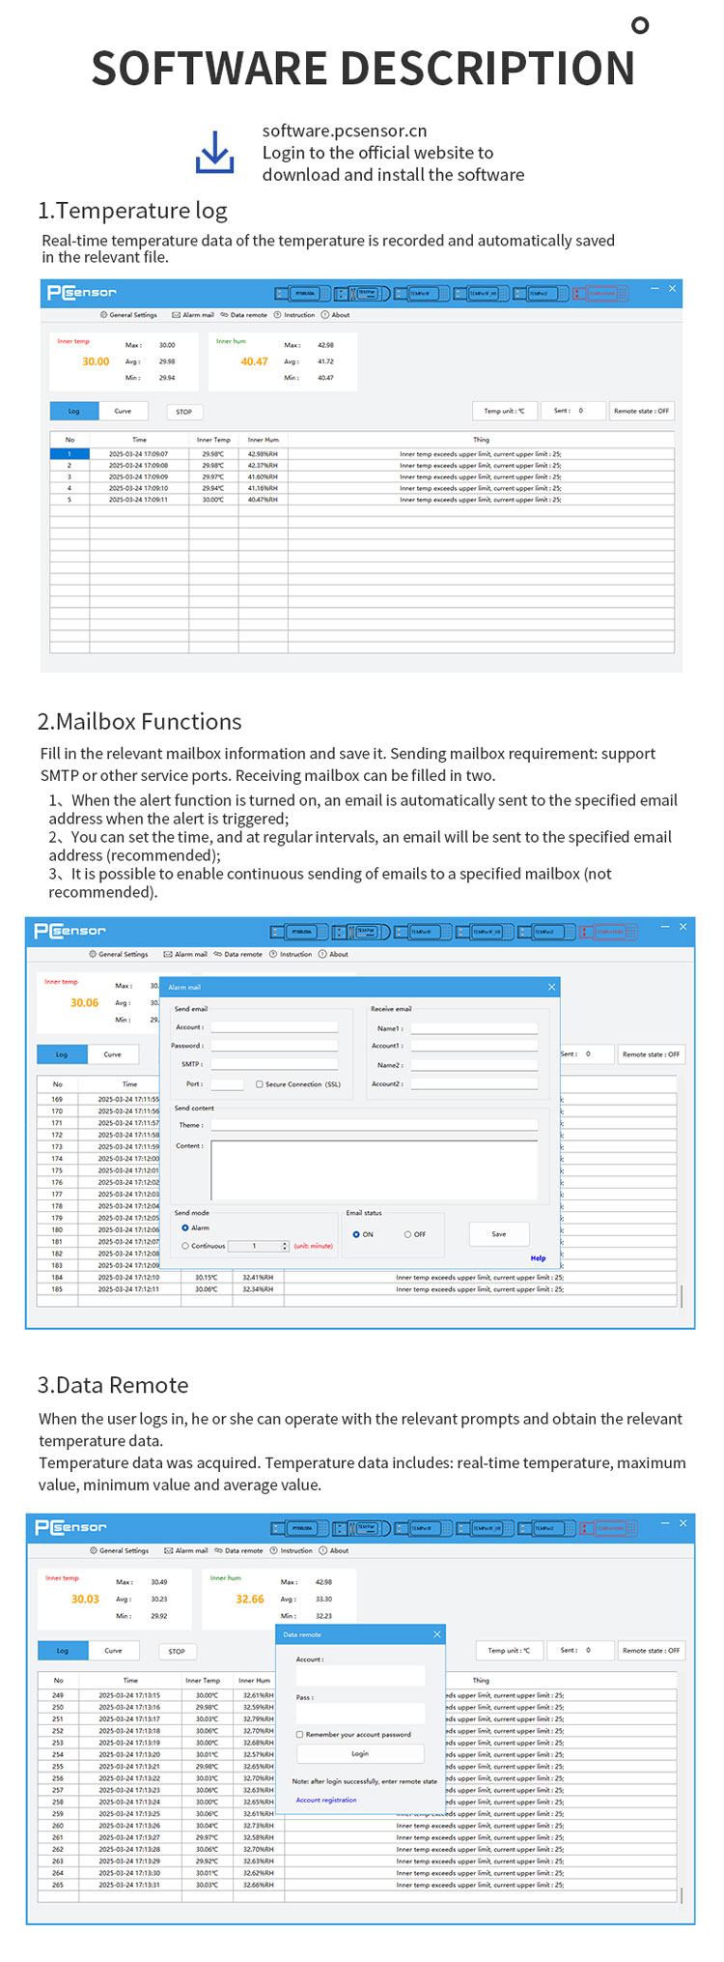Click the PCsensor logo in Data Remote window
The height and width of the screenshot is (1962, 724).
click(x=71, y=1527)
